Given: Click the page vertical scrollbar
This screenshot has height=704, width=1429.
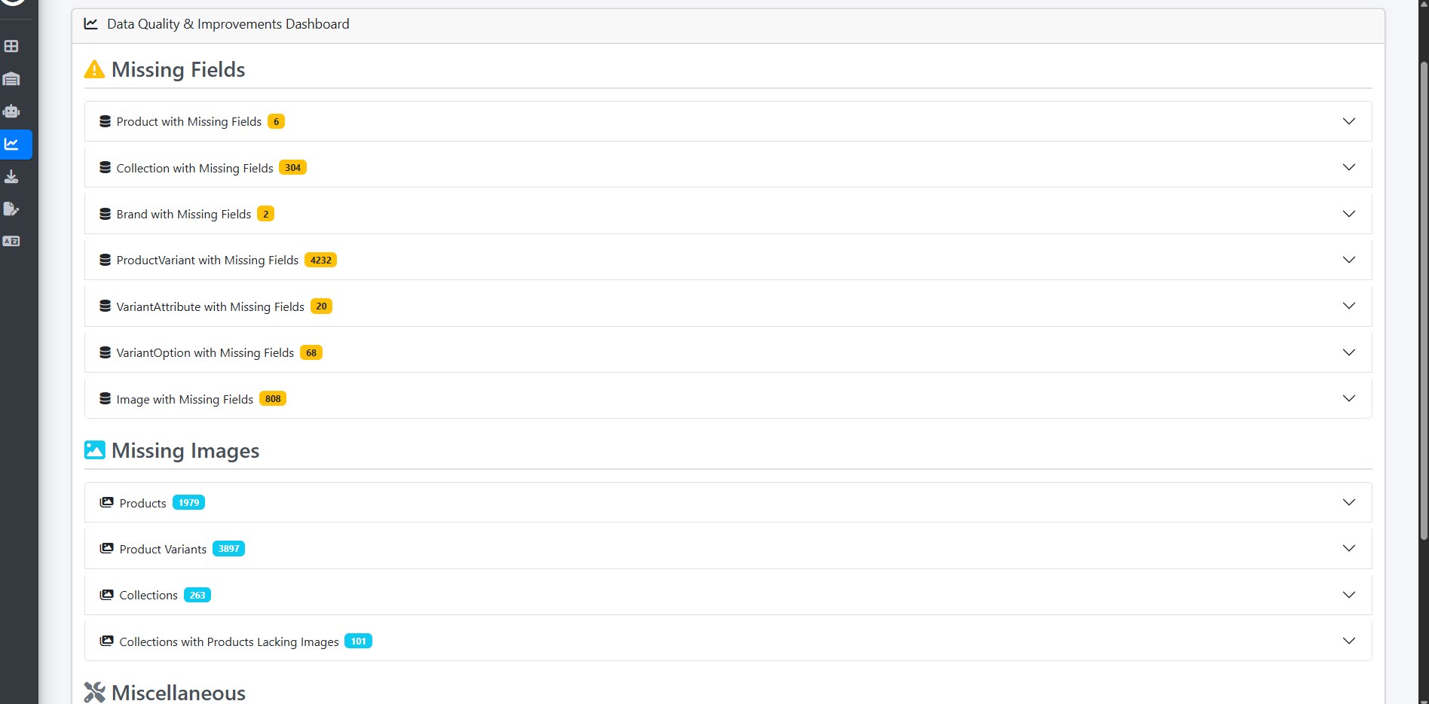Looking at the screenshot, I should [1423, 301].
